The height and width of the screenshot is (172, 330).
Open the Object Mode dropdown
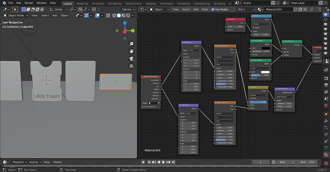pos(16,16)
